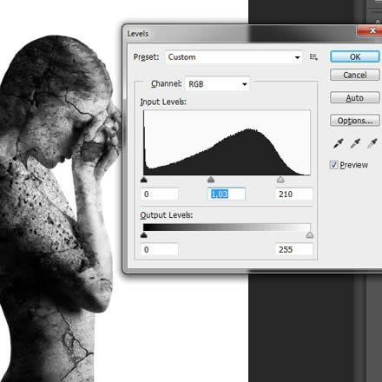Open the Preset dropdown showing Custom

tap(234, 57)
